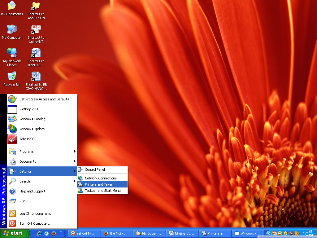This screenshot has height=238, width=317.
Task: Open Taskbar and Start Menu settings
Action: [102, 191]
